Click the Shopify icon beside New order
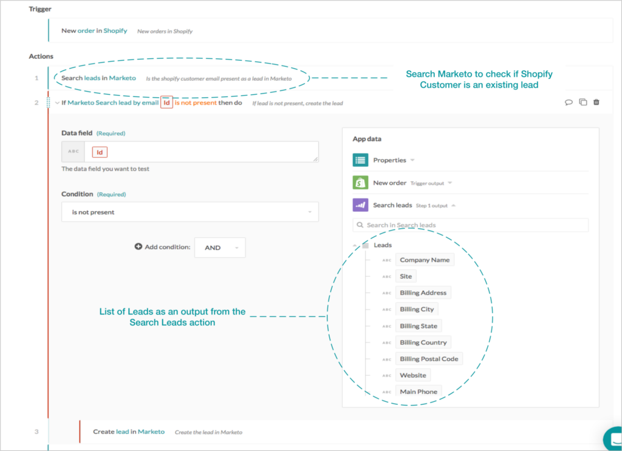The height and width of the screenshot is (451, 622). click(360, 183)
